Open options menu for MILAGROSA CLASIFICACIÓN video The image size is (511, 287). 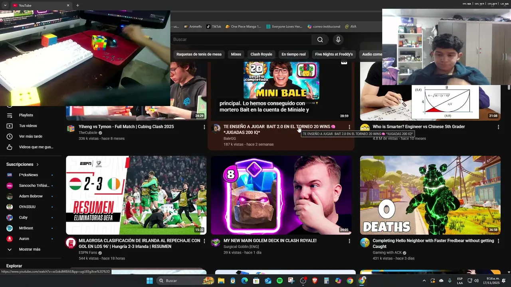click(204, 241)
